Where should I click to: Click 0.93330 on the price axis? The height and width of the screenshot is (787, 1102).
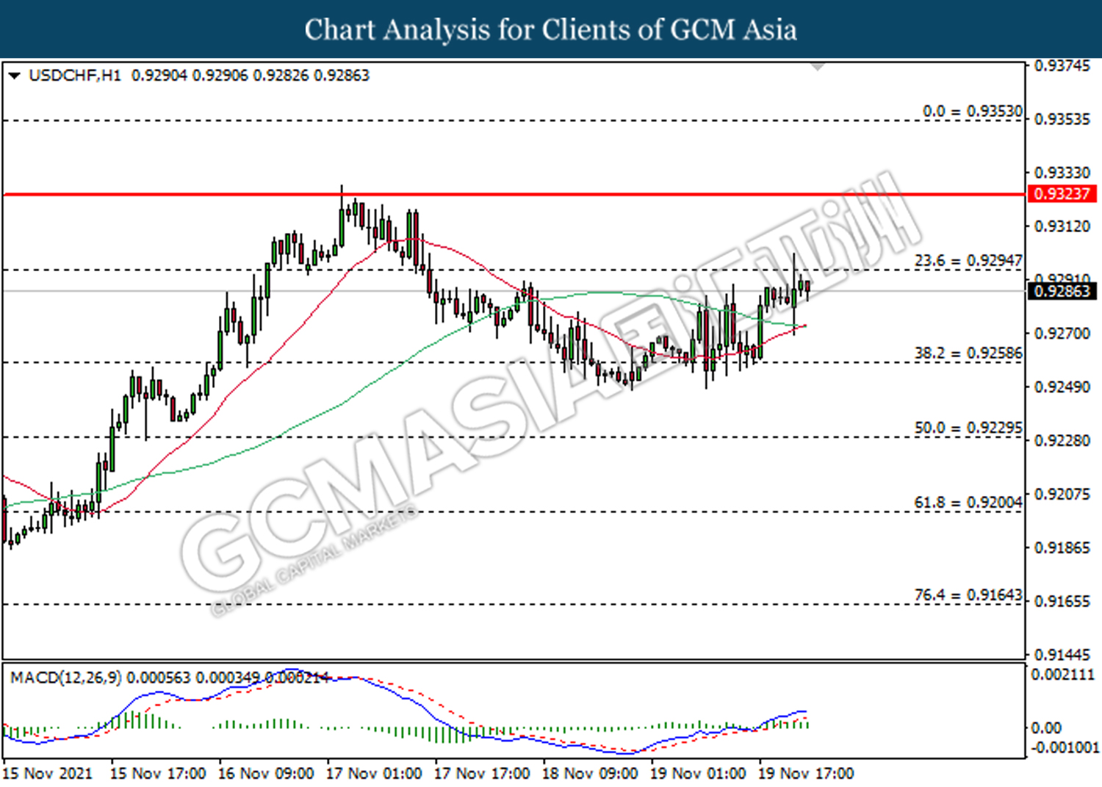(x=1062, y=173)
